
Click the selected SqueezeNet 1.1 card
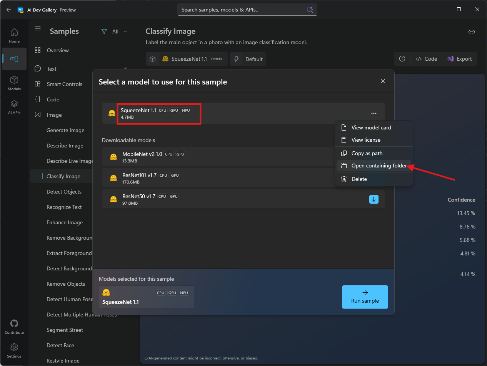[147, 297]
